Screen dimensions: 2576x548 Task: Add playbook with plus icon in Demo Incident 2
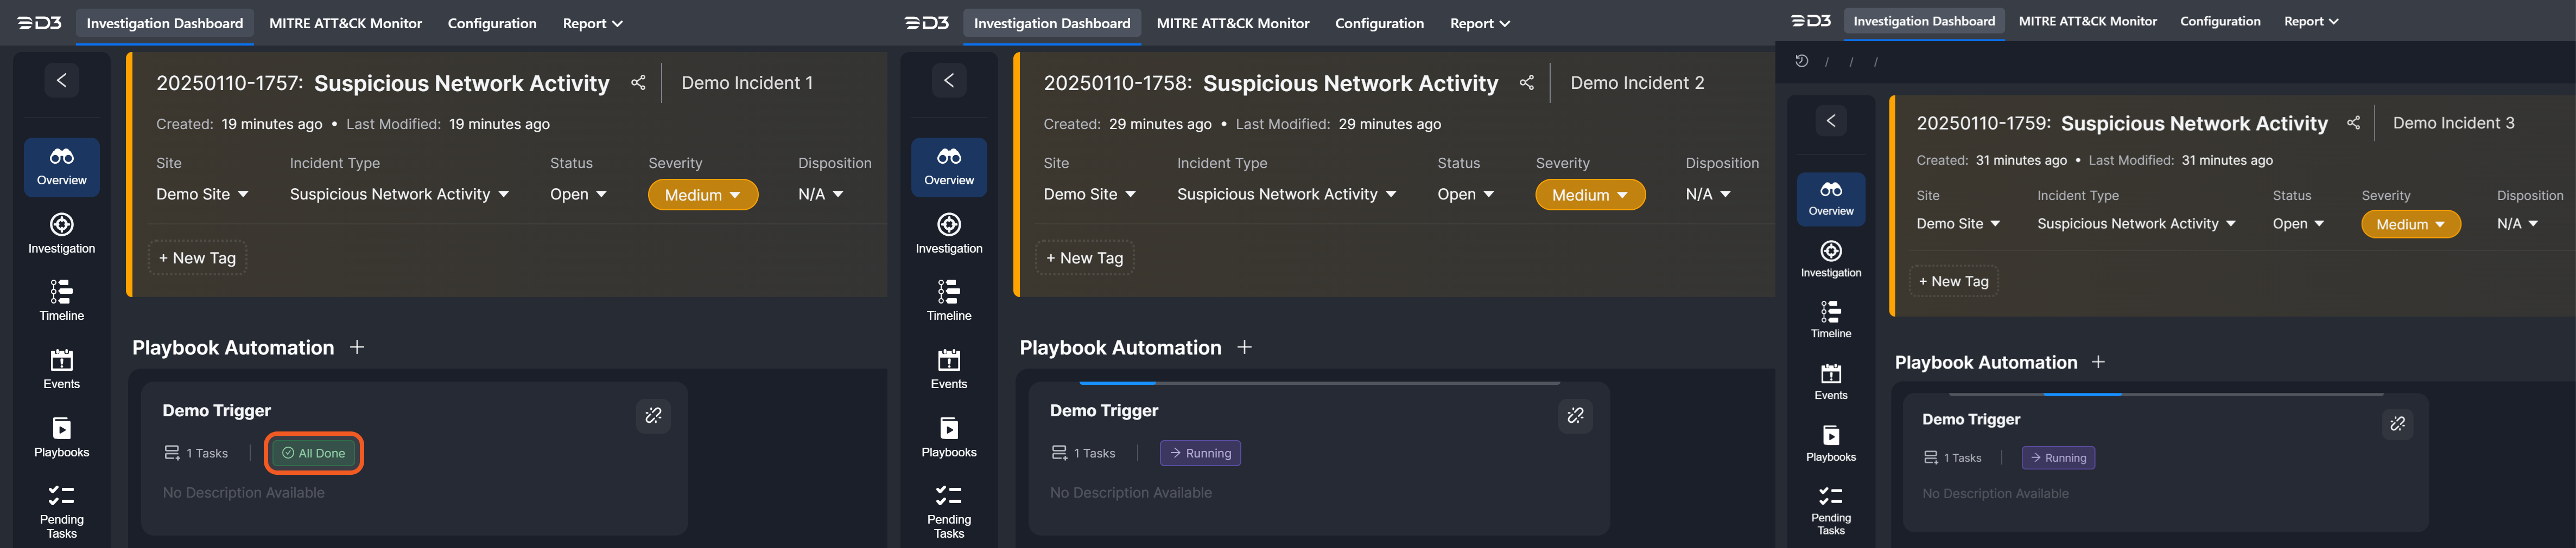tap(1244, 347)
